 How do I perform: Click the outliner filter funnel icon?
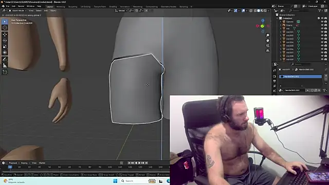[320, 11]
